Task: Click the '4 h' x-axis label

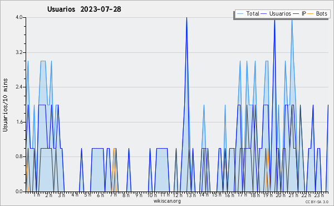Action: click(75, 195)
